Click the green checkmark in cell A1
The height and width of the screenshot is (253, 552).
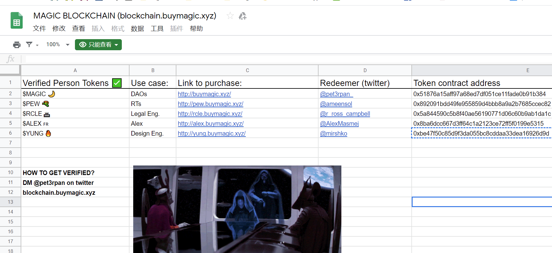[x=117, y=83]
